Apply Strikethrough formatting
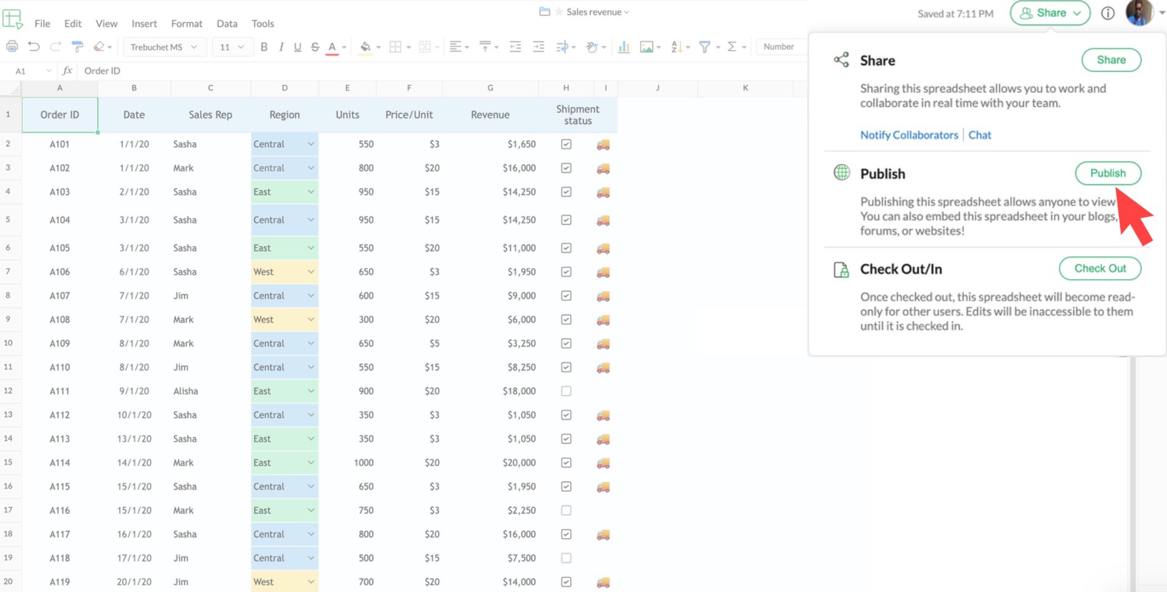The image size is (1167, 592). [x=315, y=47]
